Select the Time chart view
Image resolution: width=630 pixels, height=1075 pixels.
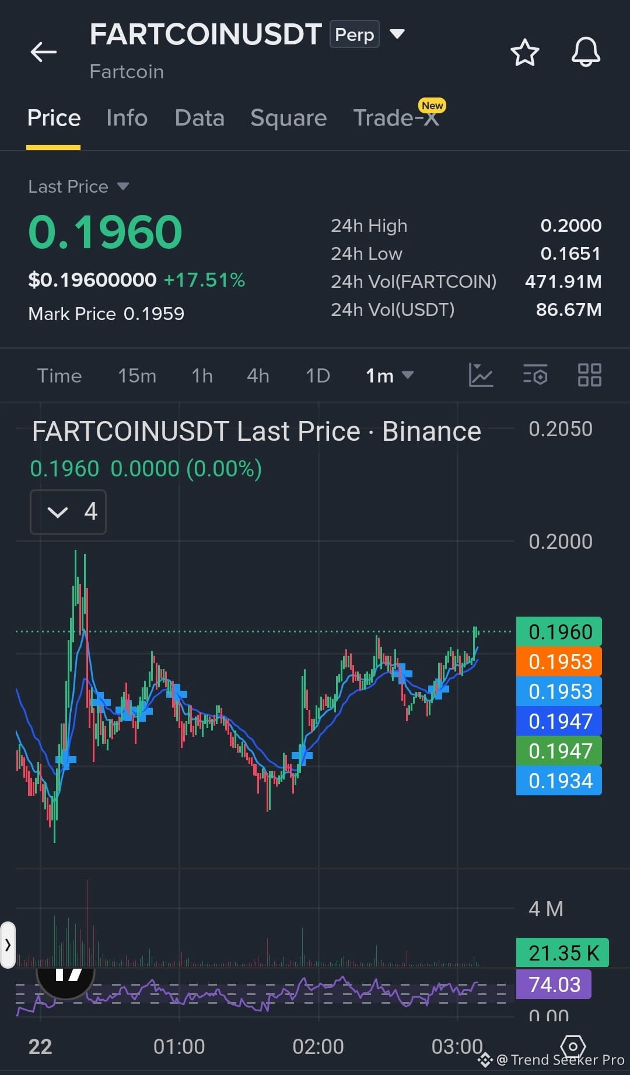click(60, 375)
